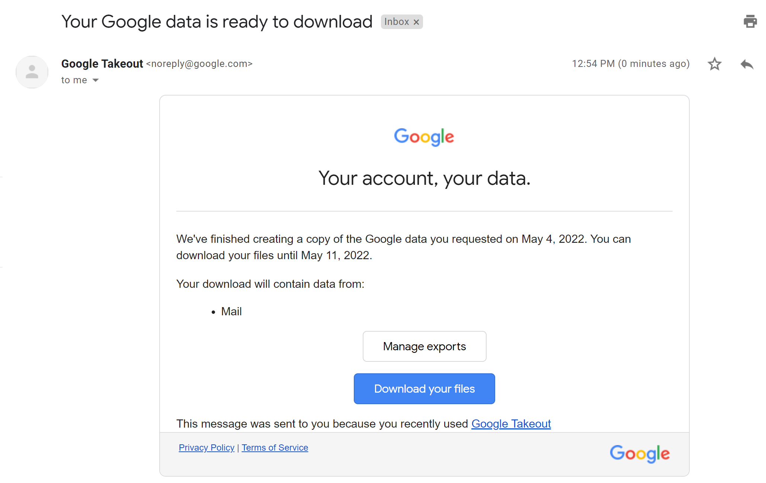Open the Privacy Policy link
The width and height of the screenshot is (766, 483).
206,448
